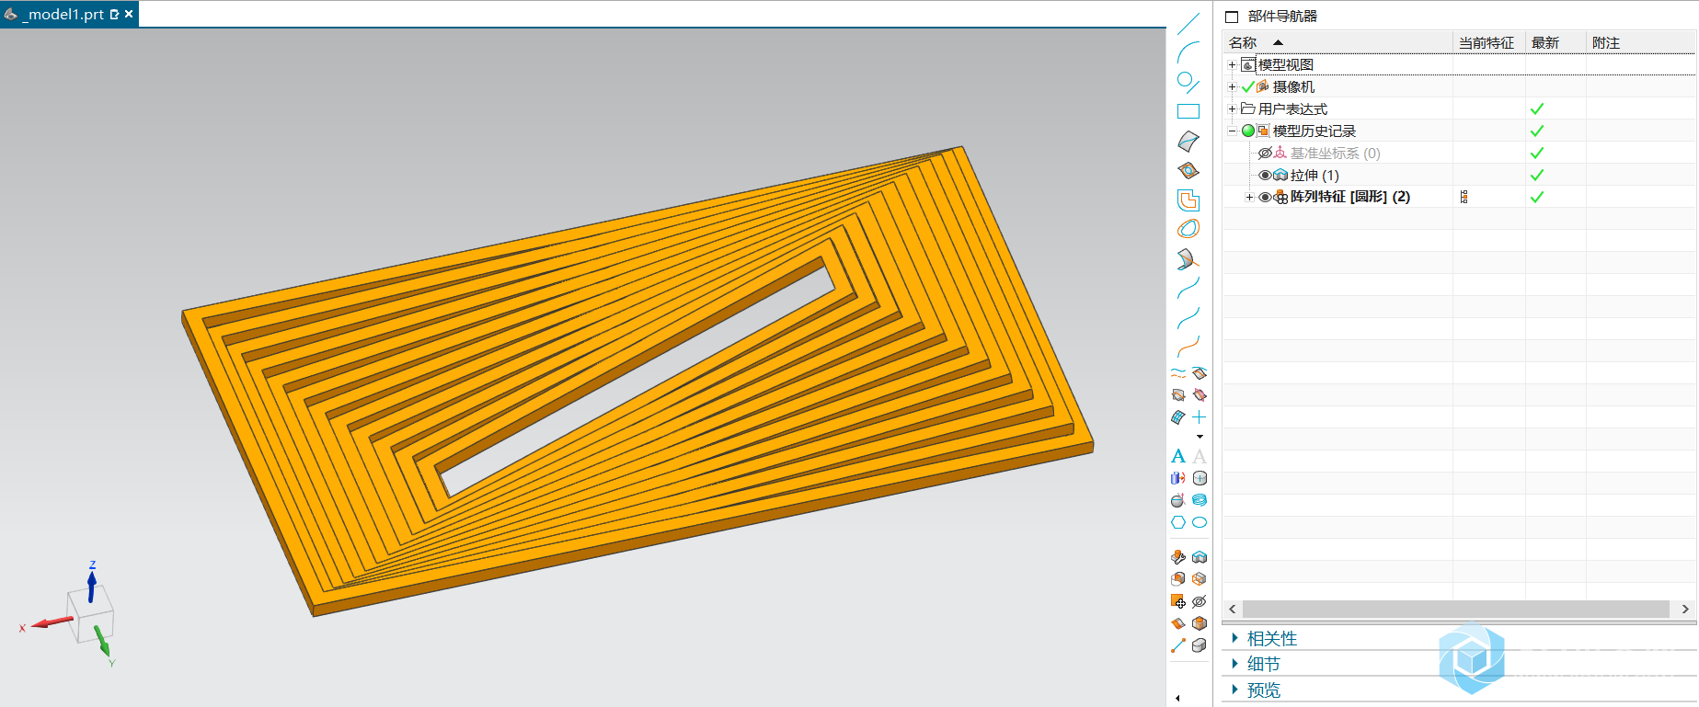Select the blue Helix spiral tool
This screenshot has width=1699, height=707.
click(1200, 500)
